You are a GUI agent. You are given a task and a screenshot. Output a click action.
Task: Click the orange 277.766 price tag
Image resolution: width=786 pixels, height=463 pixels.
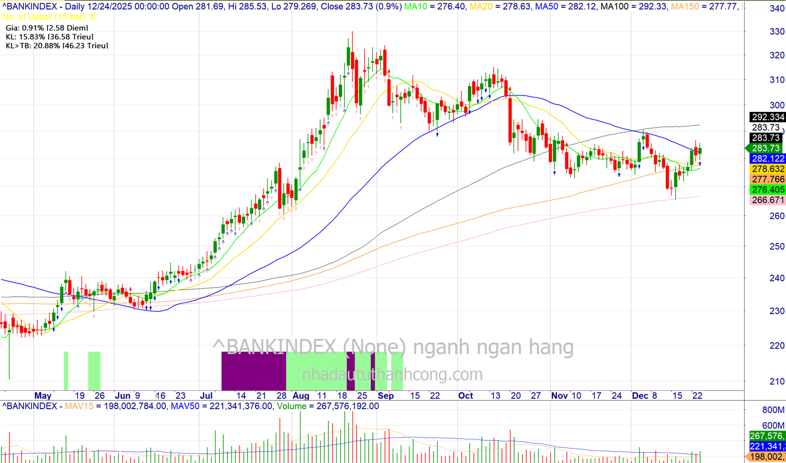(x=767, y=179)
